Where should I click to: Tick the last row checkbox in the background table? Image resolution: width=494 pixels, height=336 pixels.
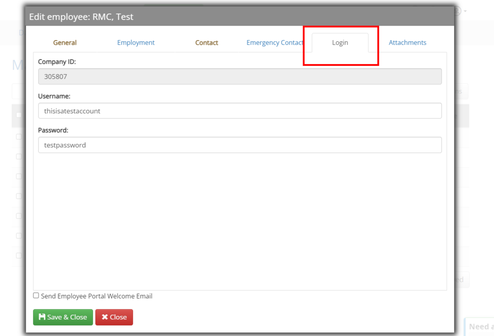coord(19,255)
